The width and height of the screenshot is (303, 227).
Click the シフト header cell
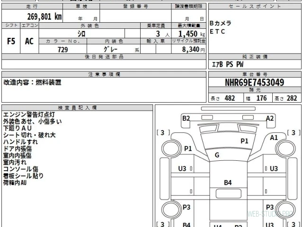point(11,26)
